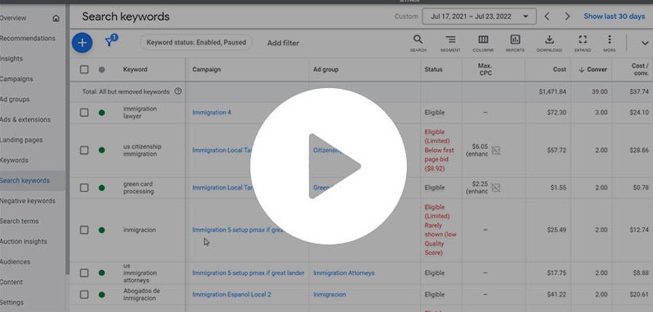653x312 pixels.
Task: Open the More three-dot menu
Action: tap(609, 44)
